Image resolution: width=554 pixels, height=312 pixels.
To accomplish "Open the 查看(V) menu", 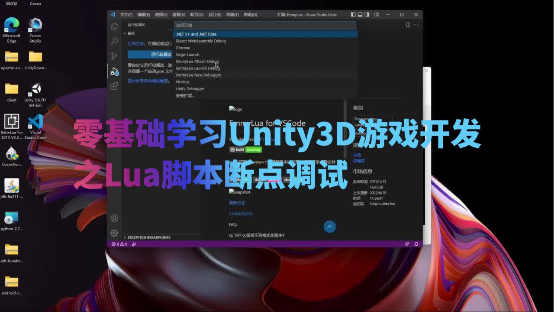I will click(x=179, y=15).
